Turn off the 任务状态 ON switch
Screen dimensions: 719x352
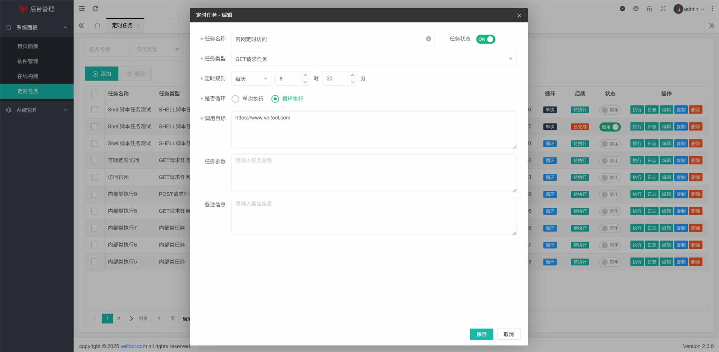coord(485,39)
